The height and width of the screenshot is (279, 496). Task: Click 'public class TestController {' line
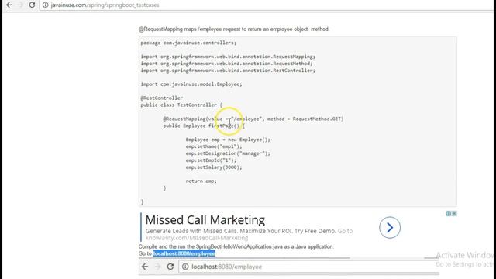click(x=181, y=105)
